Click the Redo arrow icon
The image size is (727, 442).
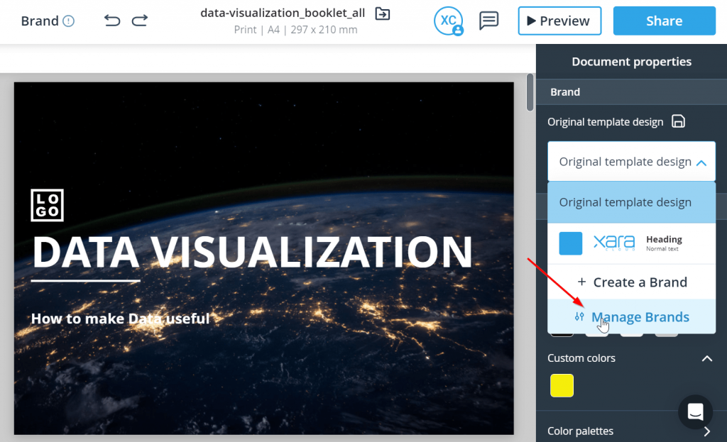pos(139,21)
